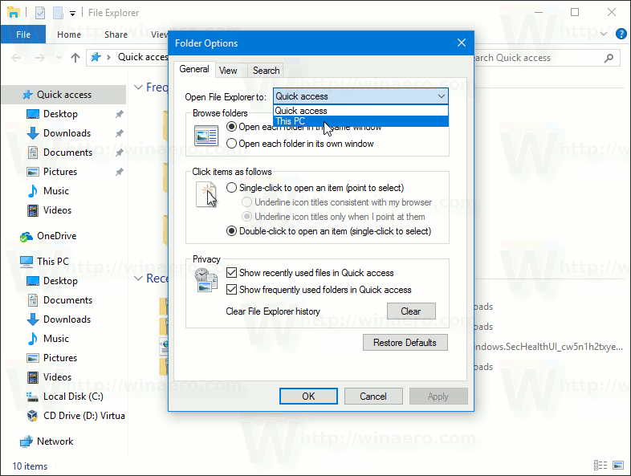This screenshot has height=476, width=631.
Task: Select Desktop under This PC tree
Action: tap(60, 281)
